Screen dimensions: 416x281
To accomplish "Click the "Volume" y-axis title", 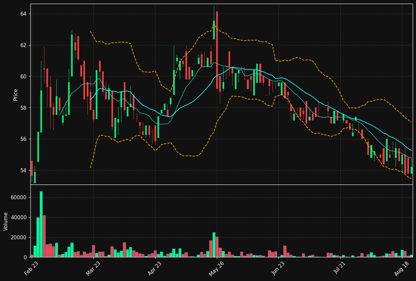I will coord(6,221).
